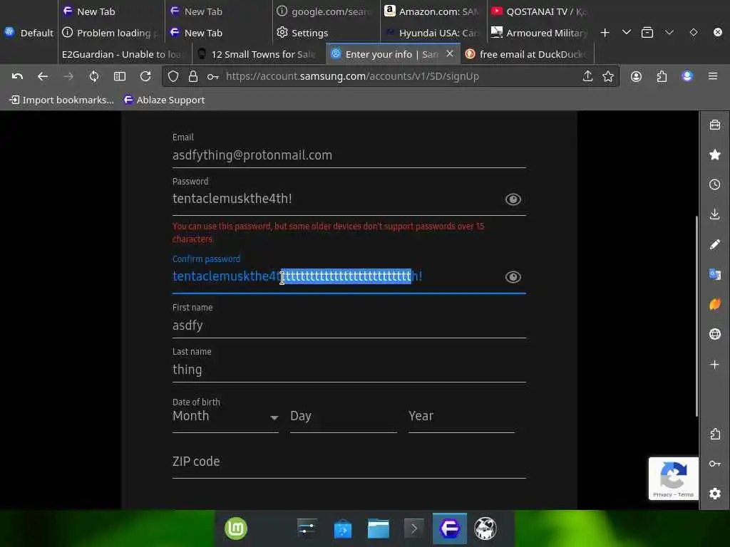Switch to the Settings tab
This screenshot has height=547, width=730.
326,33
